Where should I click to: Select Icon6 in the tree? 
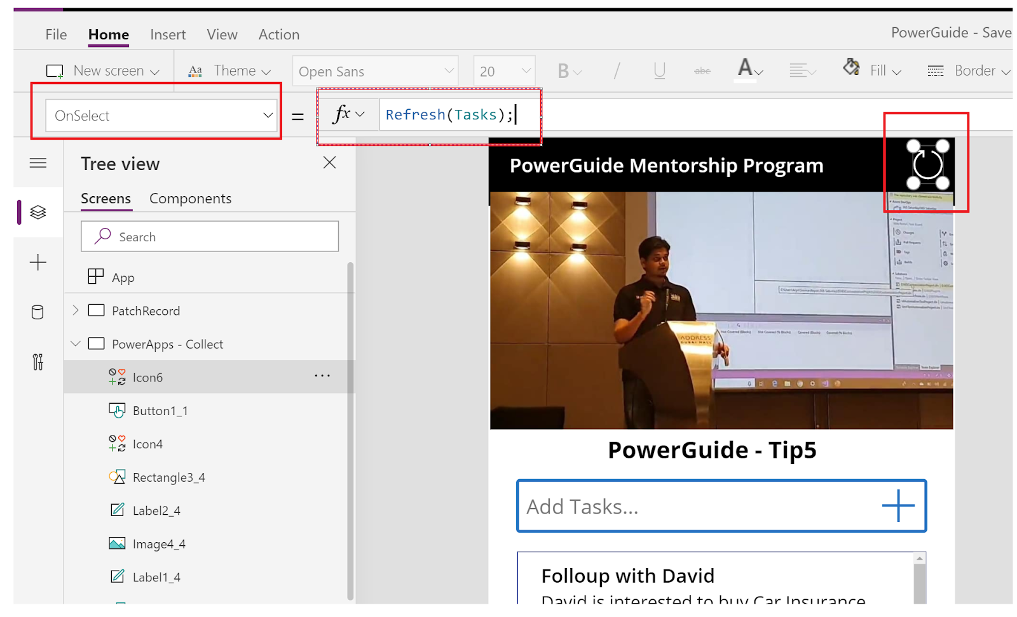point(147,378)
